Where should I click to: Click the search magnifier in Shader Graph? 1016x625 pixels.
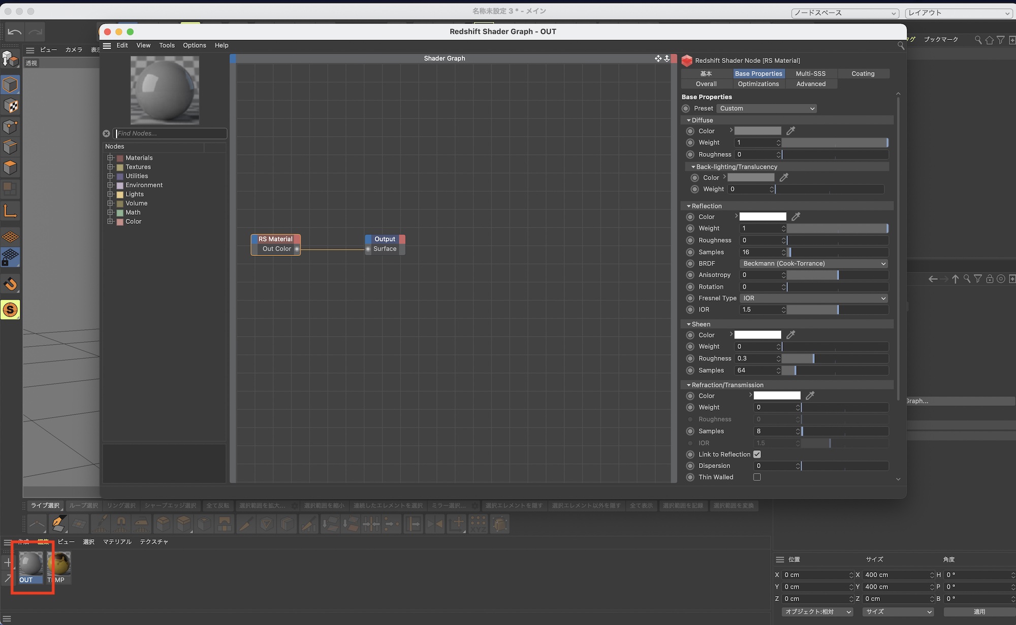[901, 46]
